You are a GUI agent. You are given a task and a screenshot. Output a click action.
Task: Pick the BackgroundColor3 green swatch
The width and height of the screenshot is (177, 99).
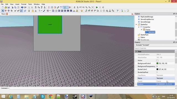pyautogui.click(x=157, y=64)
